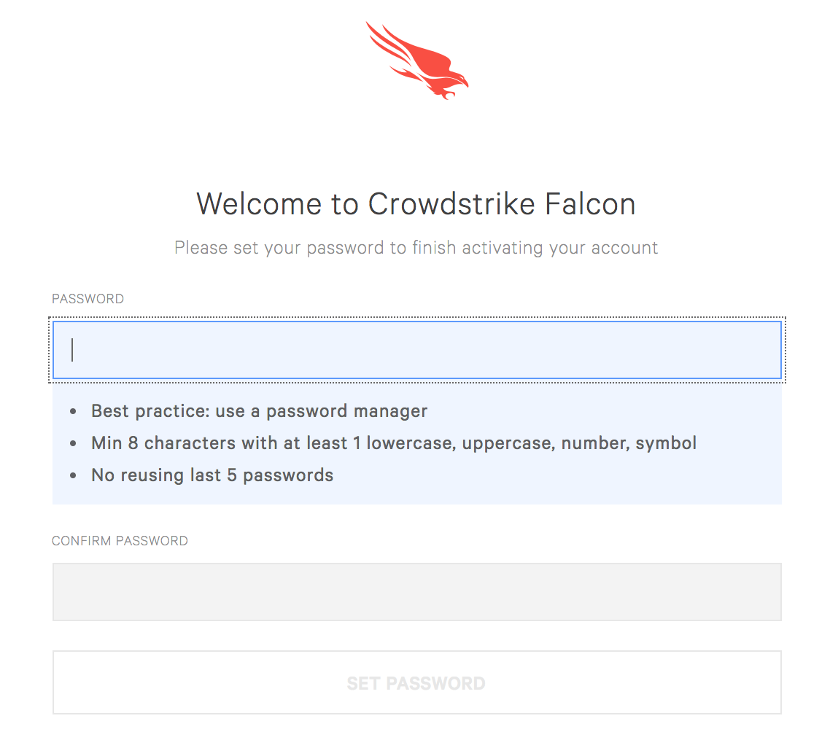Viewport: 830px width, 748px height.
Task: Click the red CrowdStrike falcon logo
Action: click(x=416, y=61)
